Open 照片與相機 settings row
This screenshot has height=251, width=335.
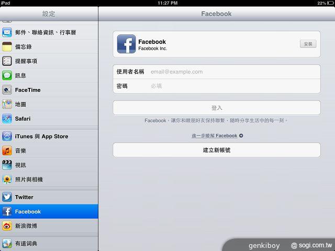point(49,179)
